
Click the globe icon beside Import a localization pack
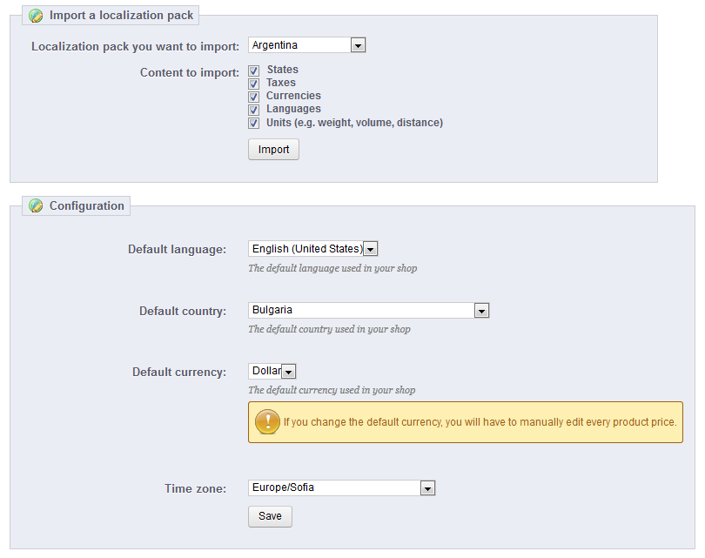pos(36,16)
